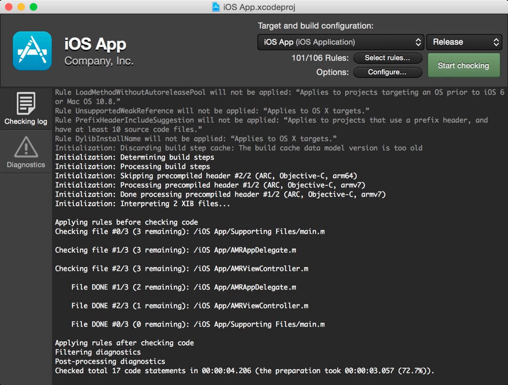Click log line 'Rule PrefixHeaderIncludeSuggestion will not be applied'
This screenshot has height=385, width=508.
[x=271, y=125]
